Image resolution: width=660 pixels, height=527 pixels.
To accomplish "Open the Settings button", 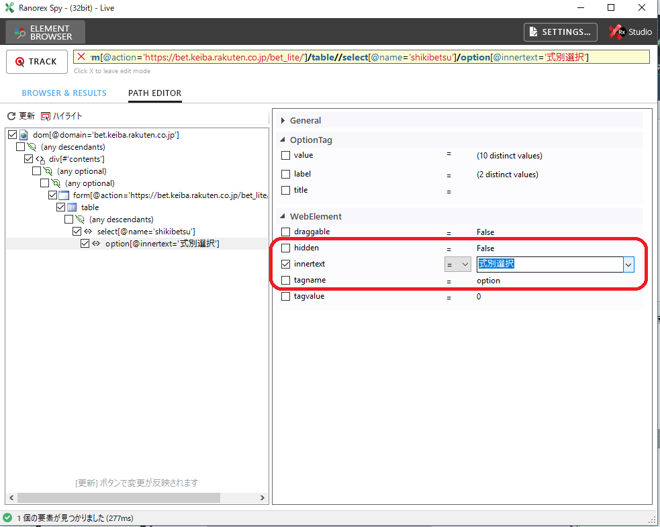I will click(560, 32).
